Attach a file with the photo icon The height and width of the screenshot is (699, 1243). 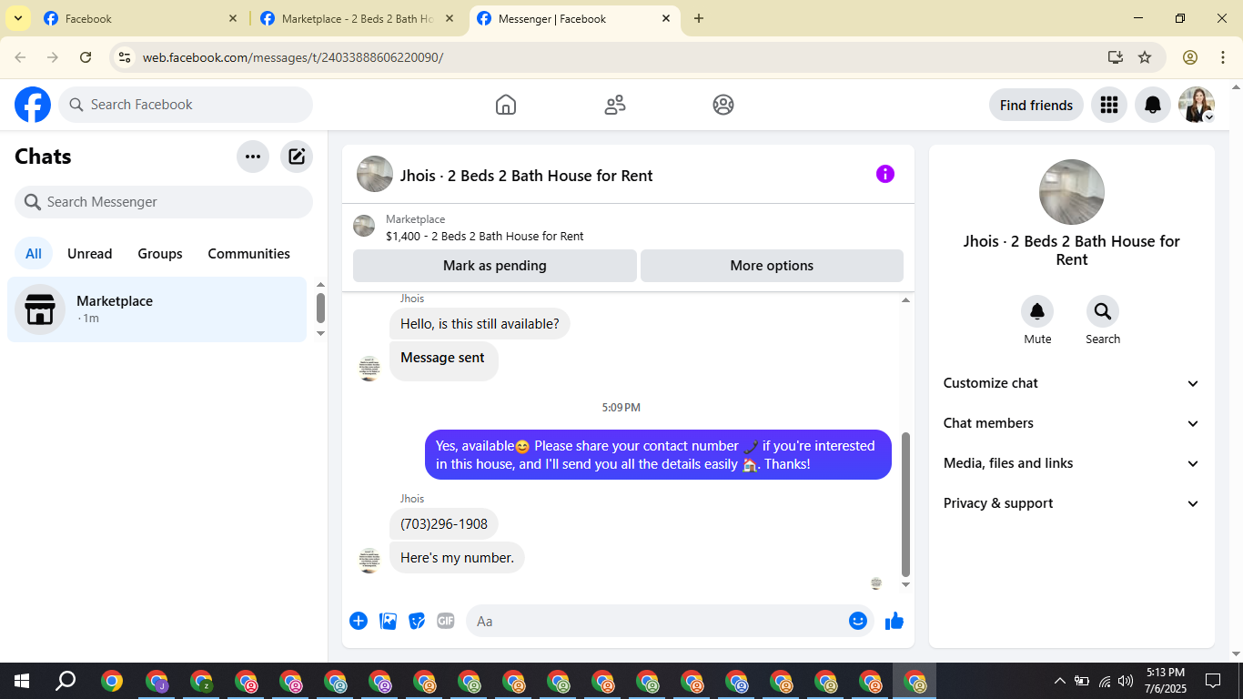(388, 621)
